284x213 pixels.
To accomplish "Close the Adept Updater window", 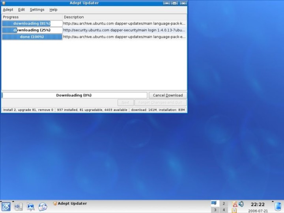I will pyautogui.click(x=183, y=3).
